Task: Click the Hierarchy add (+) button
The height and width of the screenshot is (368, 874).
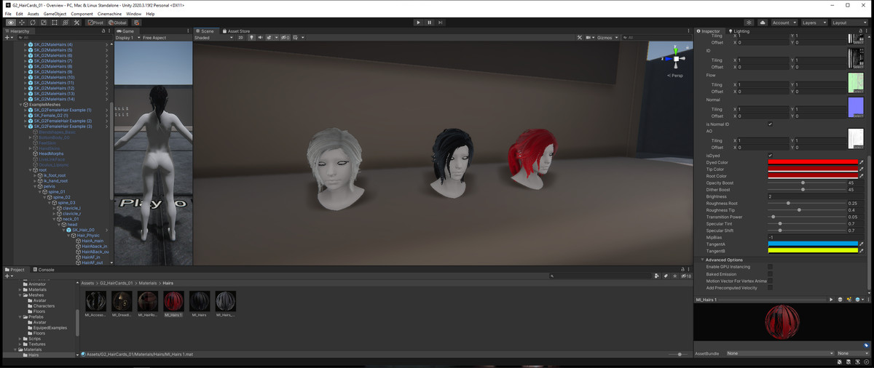Action: pos(8,37)
